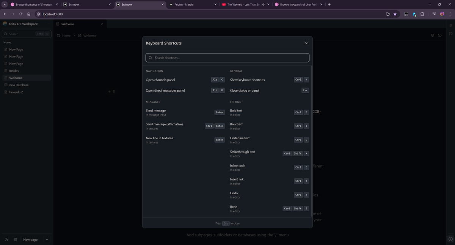Click the Strikethrough text shortcut row
The height and width of the screenshot is (245, 455).
270,154
